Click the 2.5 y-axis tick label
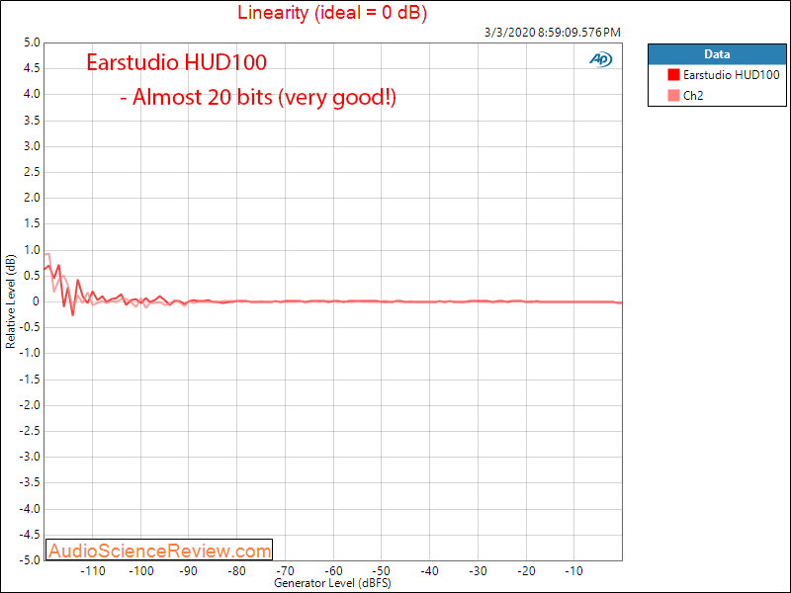This screenshot has width=791, height=593. pos(32,172)
